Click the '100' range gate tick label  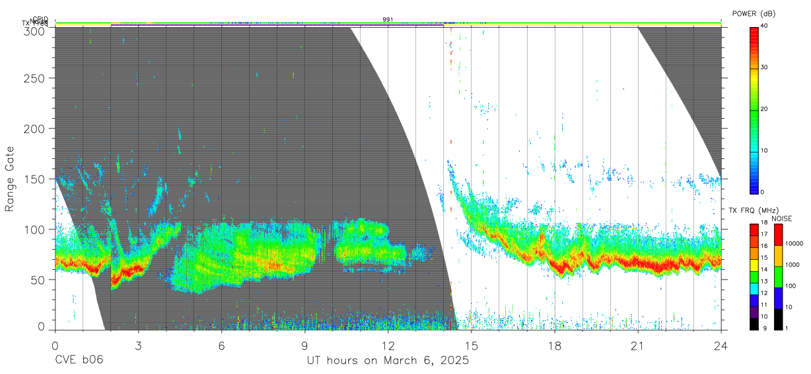[x=34, y=229]
